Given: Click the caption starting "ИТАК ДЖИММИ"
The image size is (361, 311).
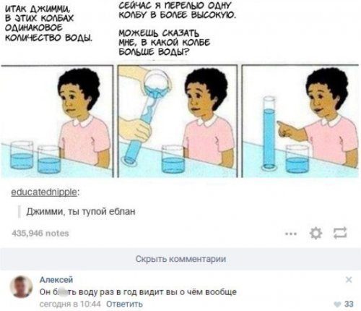Looking at the screenshot, I should (49, 24).
